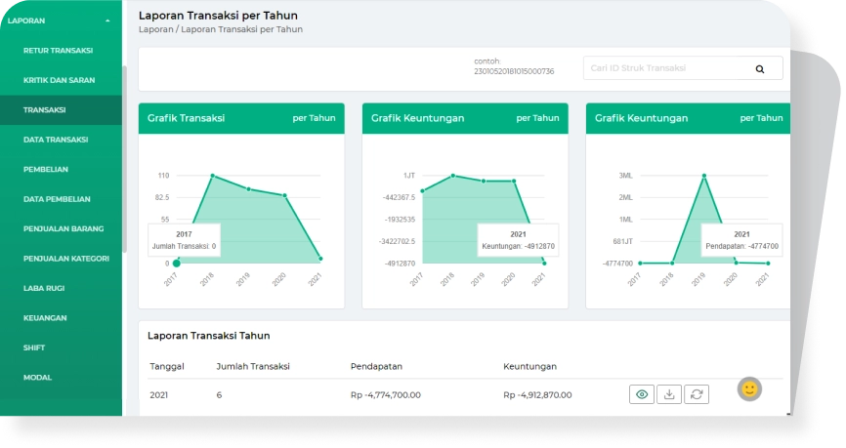
Task: Select Laba Rugi in sidebar
Action: tap(43, 288)
